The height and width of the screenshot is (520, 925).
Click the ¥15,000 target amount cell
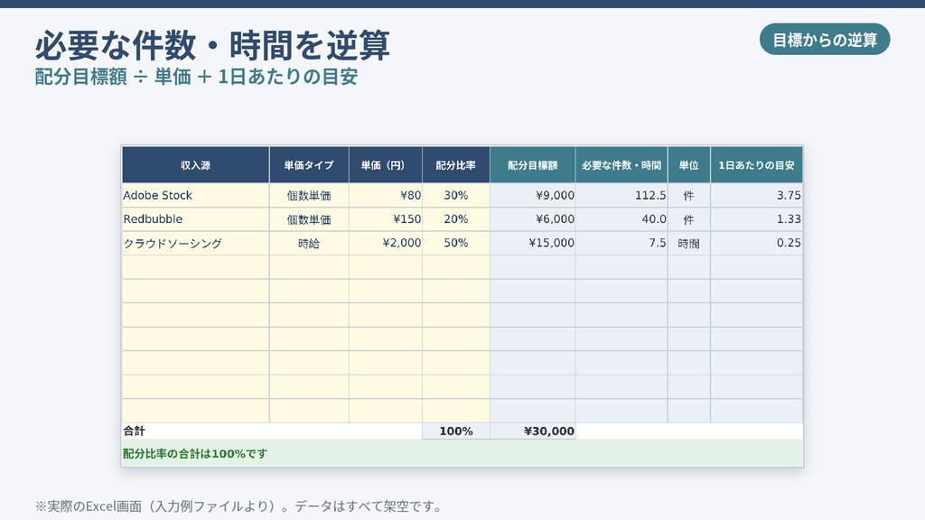click(533, 243)
